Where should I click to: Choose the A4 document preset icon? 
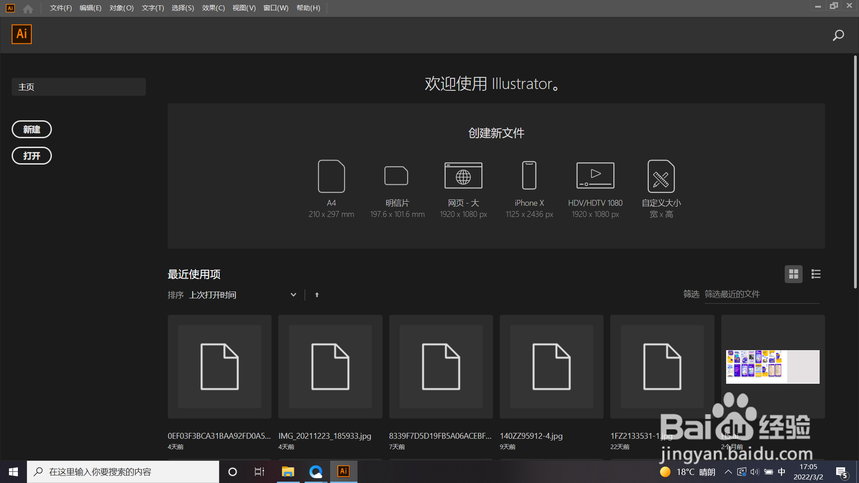tap(331, 176)
